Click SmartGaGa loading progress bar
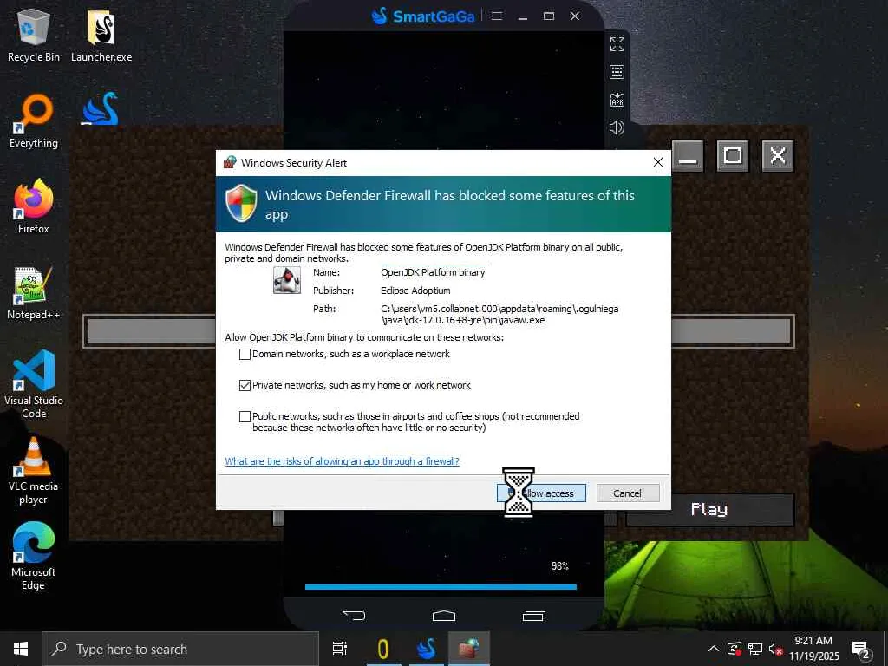Screen dimensions: 888x666 point(441,587)
